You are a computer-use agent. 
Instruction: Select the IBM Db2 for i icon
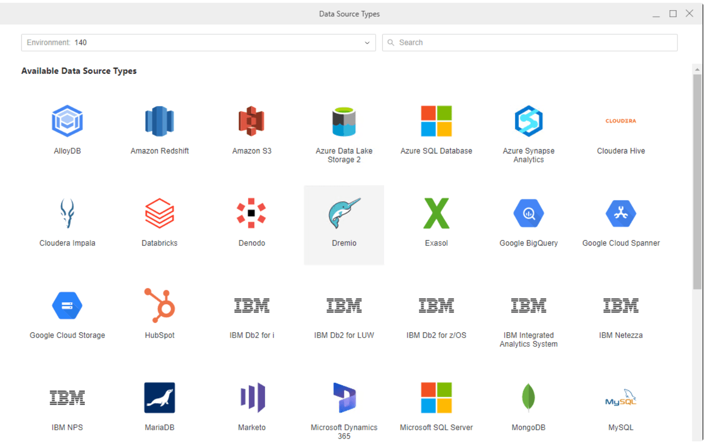[x=251, y=306]
